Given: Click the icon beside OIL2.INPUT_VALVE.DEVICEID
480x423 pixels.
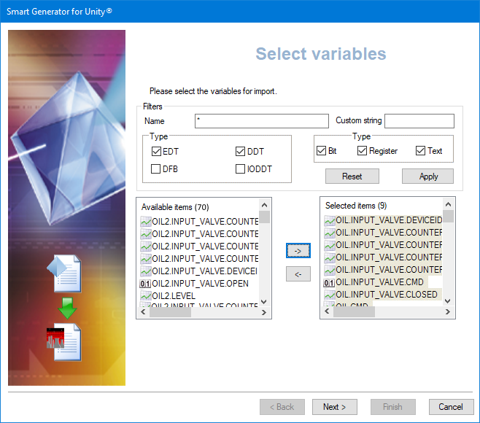Looking at the screenshot, I should point(145,271).
